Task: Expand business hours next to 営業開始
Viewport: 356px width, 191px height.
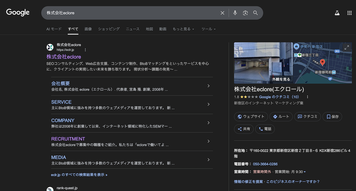Action: 305,172
